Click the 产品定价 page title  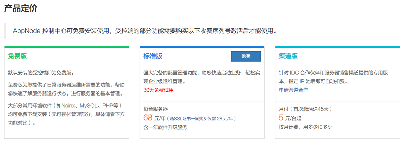coord(21,8)
